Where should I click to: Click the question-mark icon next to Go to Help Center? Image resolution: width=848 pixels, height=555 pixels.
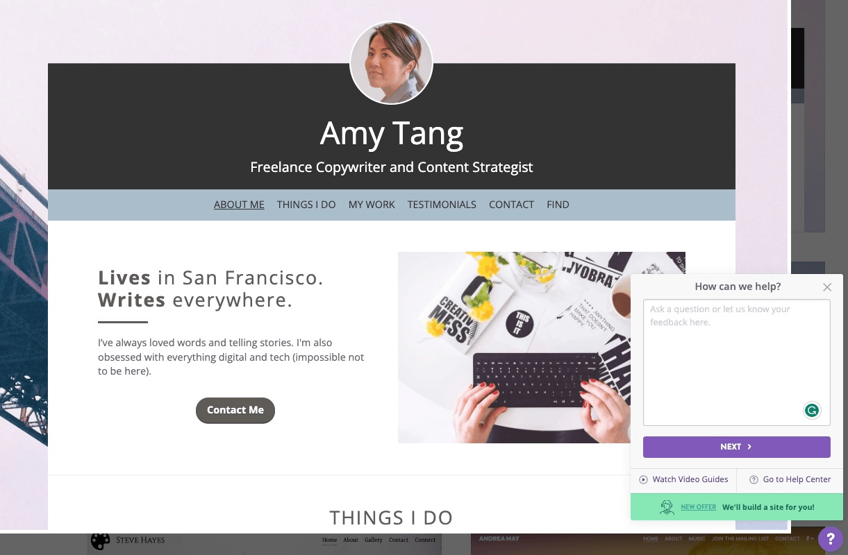point(754,479)
